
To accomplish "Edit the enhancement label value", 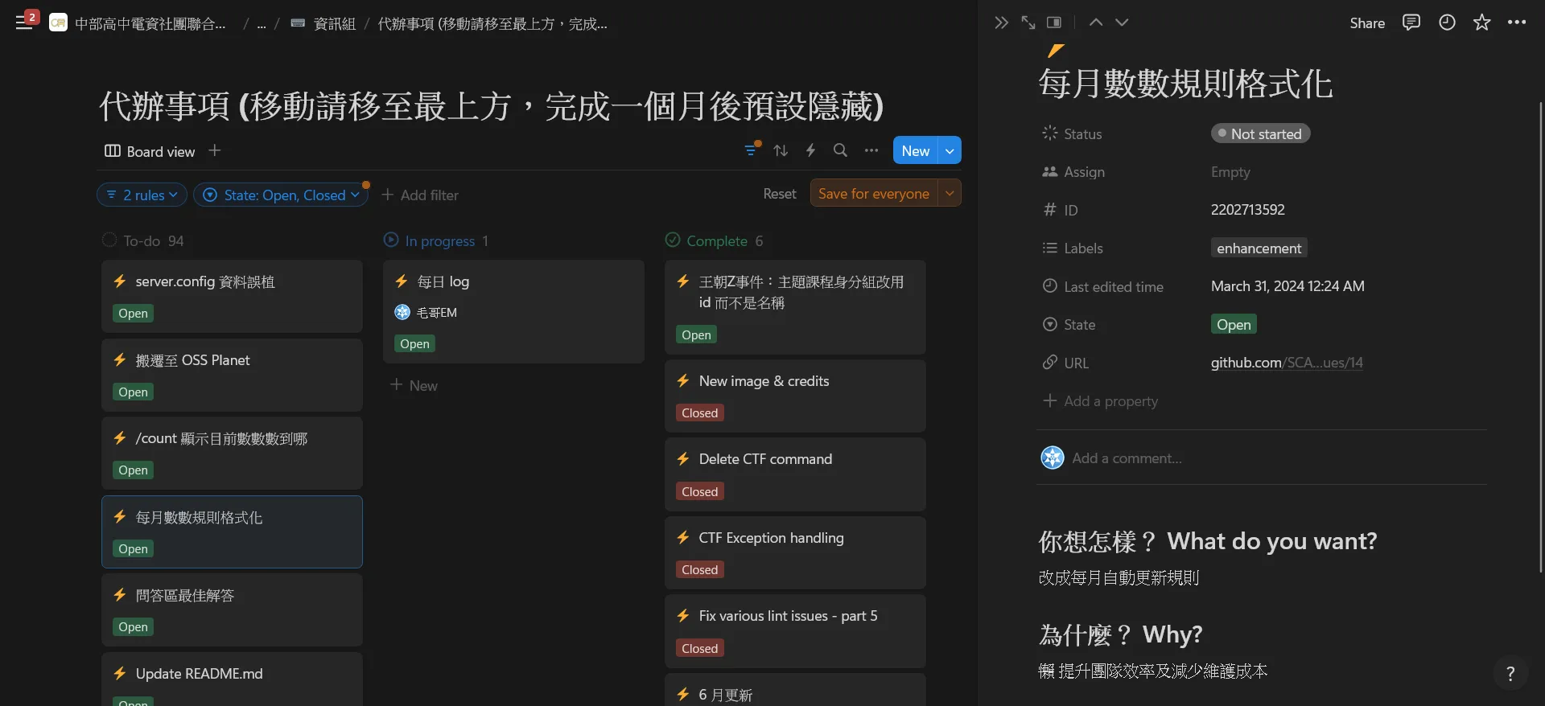I will point(1259,248).
